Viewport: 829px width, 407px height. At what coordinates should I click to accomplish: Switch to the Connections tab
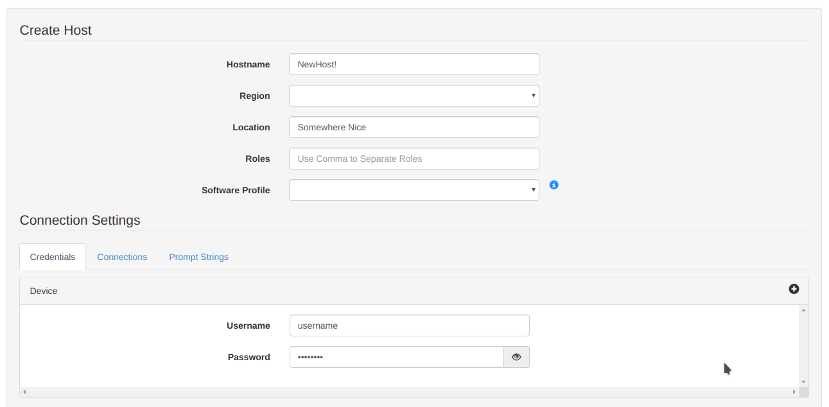(x=122, y=257)
